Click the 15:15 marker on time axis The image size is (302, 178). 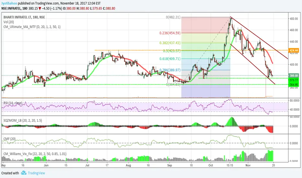click(x=230, y=165)
